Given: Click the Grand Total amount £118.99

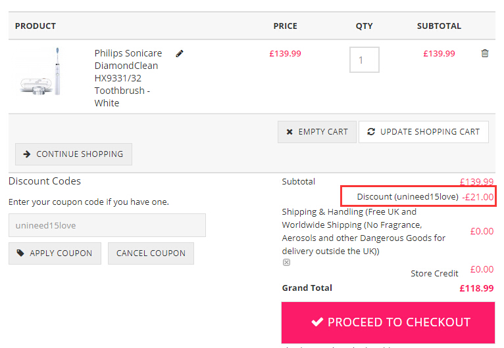Looking at the screenshot, I should [476, 288].
